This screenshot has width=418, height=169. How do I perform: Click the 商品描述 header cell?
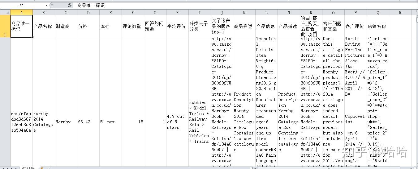(244, 26)
